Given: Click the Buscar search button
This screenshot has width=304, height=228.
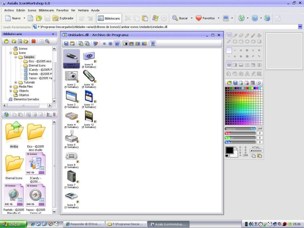Looking at the screenshot, I should (180, 18).
